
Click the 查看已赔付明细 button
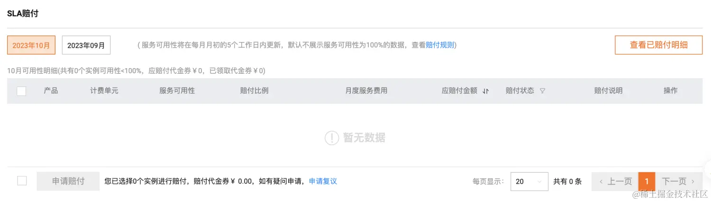pyautogui.click(x=658, y=45)
